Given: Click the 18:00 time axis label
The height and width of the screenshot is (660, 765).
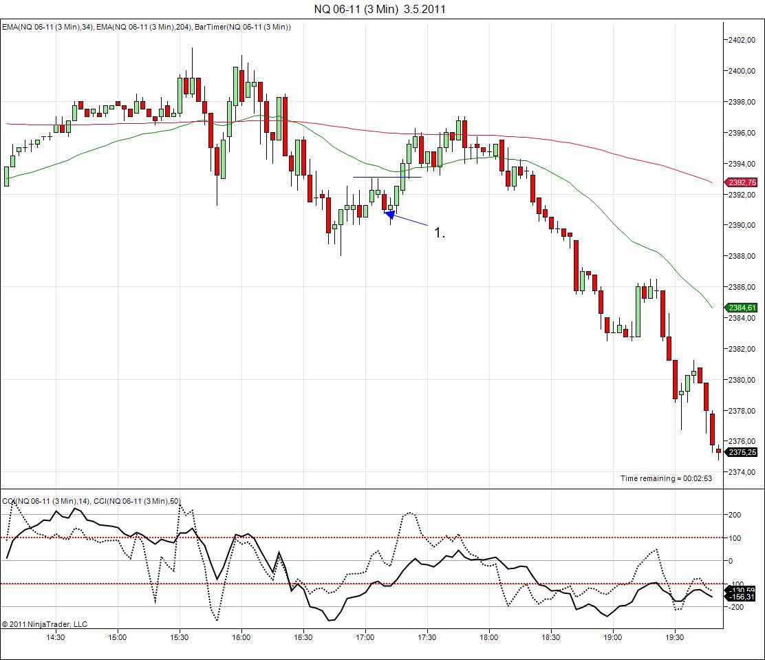Looking at the screenshot, I should pyautogui.click(x=489, y=637).
